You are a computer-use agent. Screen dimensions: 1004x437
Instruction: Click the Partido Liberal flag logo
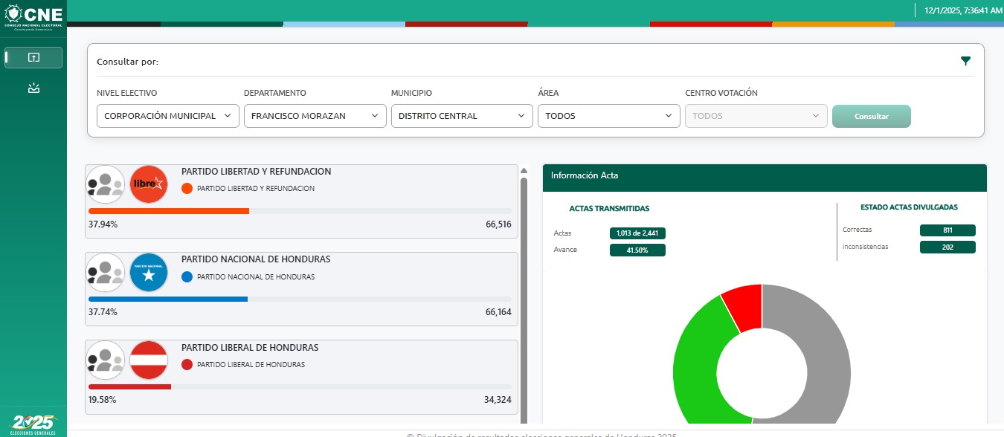pos(149,360)
